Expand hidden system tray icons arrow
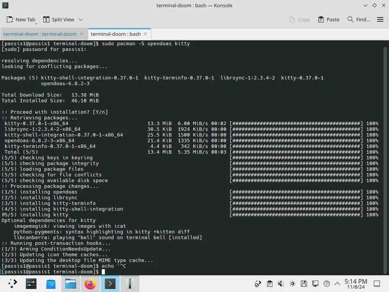Viewport: 389px width, 292px height. tap(337, 284)
